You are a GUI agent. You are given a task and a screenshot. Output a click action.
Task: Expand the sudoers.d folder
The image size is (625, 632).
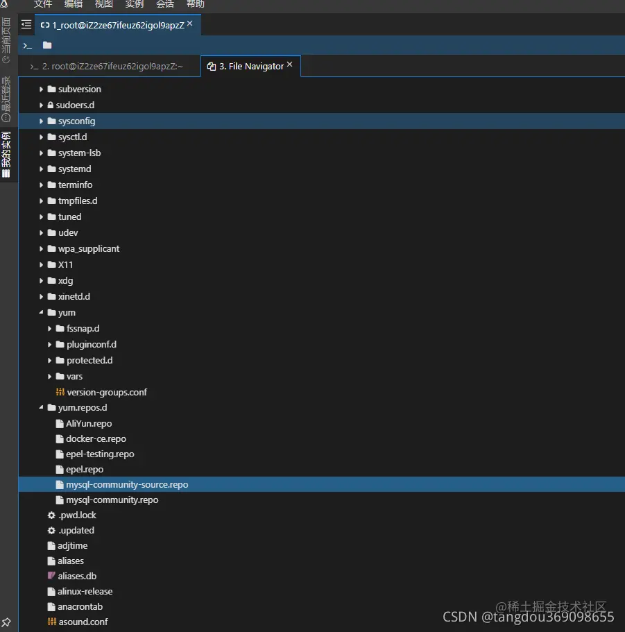click(41, 105)
